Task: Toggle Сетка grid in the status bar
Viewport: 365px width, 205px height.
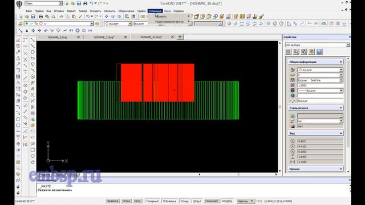Action: pos(126,201)
